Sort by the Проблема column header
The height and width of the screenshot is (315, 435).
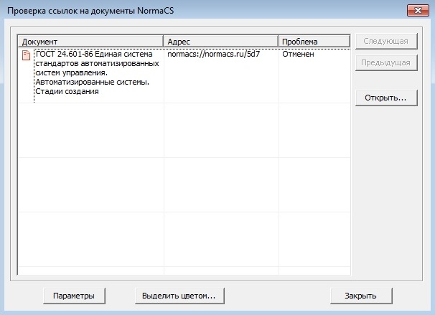click(314, 42)
